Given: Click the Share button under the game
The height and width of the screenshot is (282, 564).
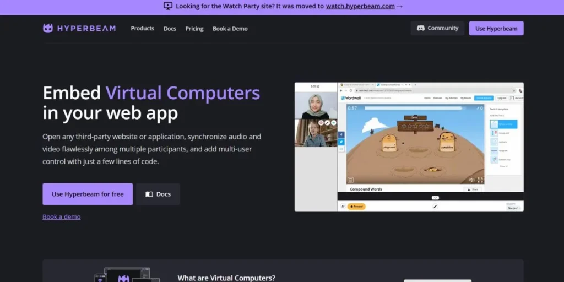Looking at the screenshot, I should click(x=473, y=189).
